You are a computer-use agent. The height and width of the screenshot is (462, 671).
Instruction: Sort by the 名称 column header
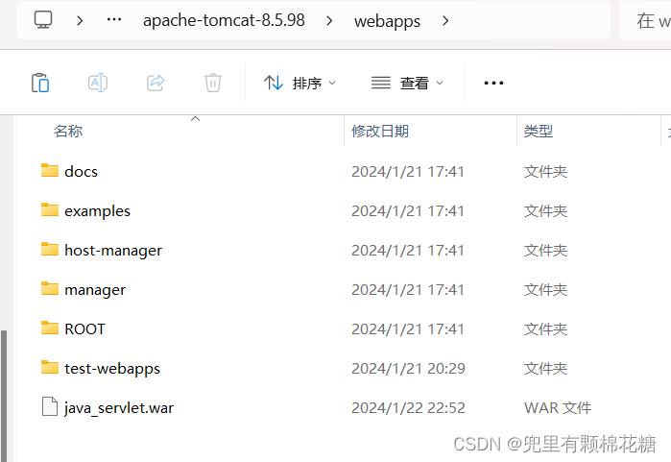pyautogui.click(x=68, y=131)
